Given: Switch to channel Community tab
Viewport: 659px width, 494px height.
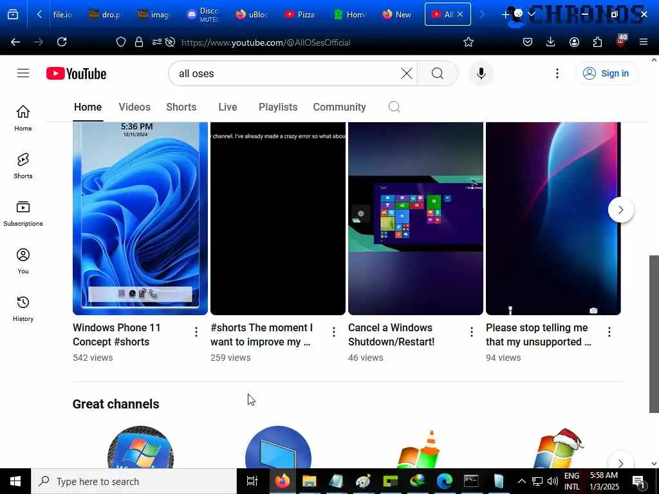Looking at the screenshot, I should (x=339, y=107).
